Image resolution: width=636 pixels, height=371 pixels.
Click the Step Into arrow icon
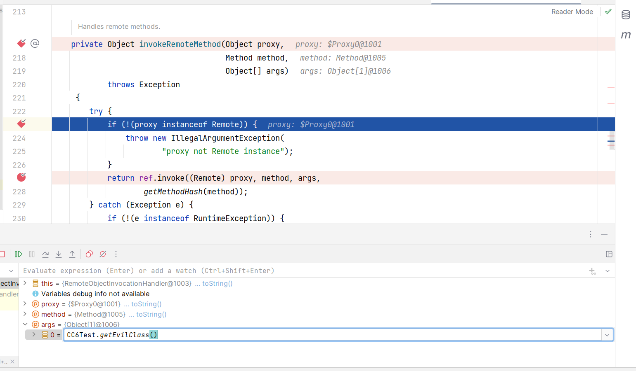[x=59, y=254]
